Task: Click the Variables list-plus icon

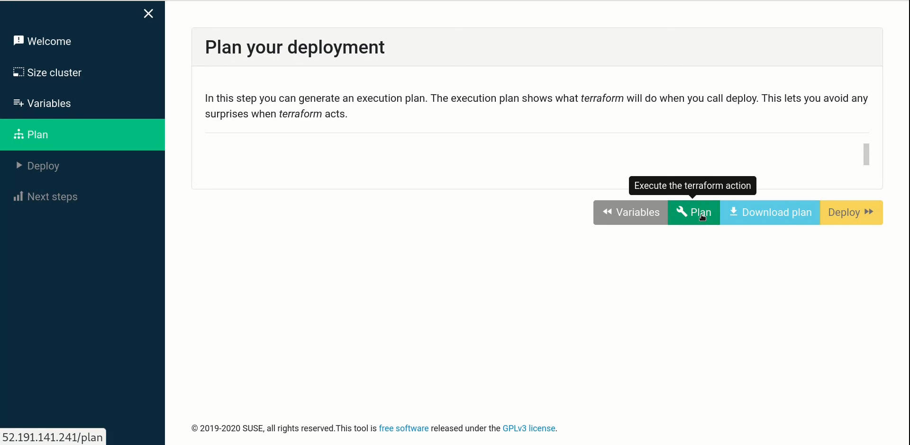Action: (x=18, y=103)
